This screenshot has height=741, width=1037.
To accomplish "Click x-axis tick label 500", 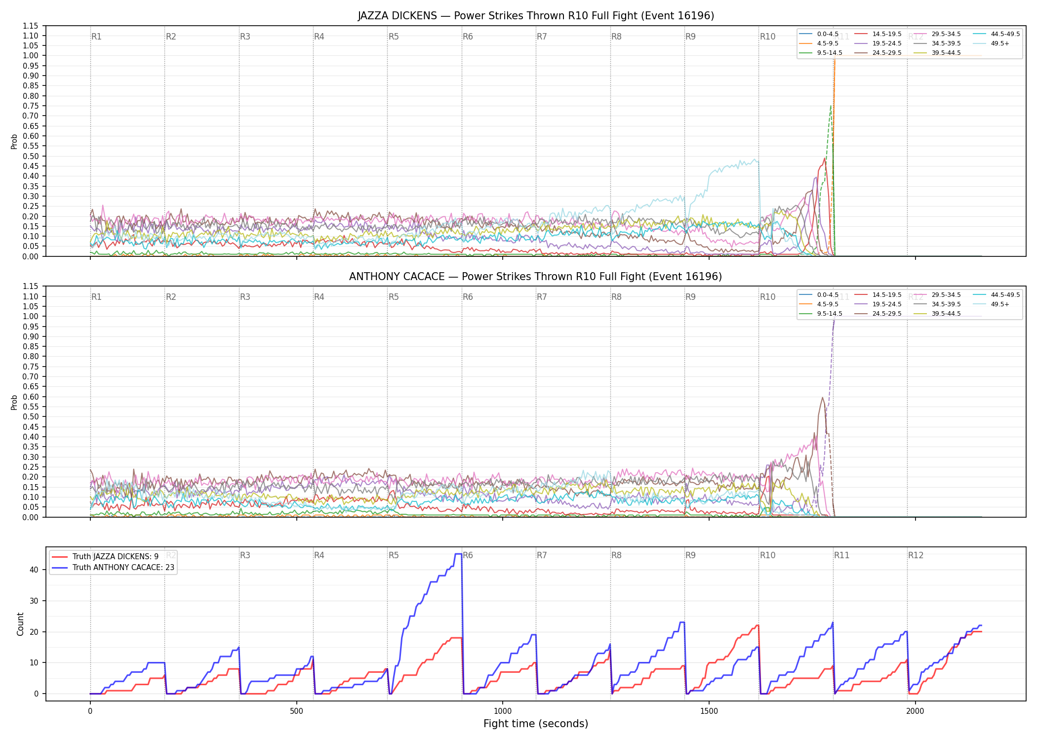I will point(296,711).
